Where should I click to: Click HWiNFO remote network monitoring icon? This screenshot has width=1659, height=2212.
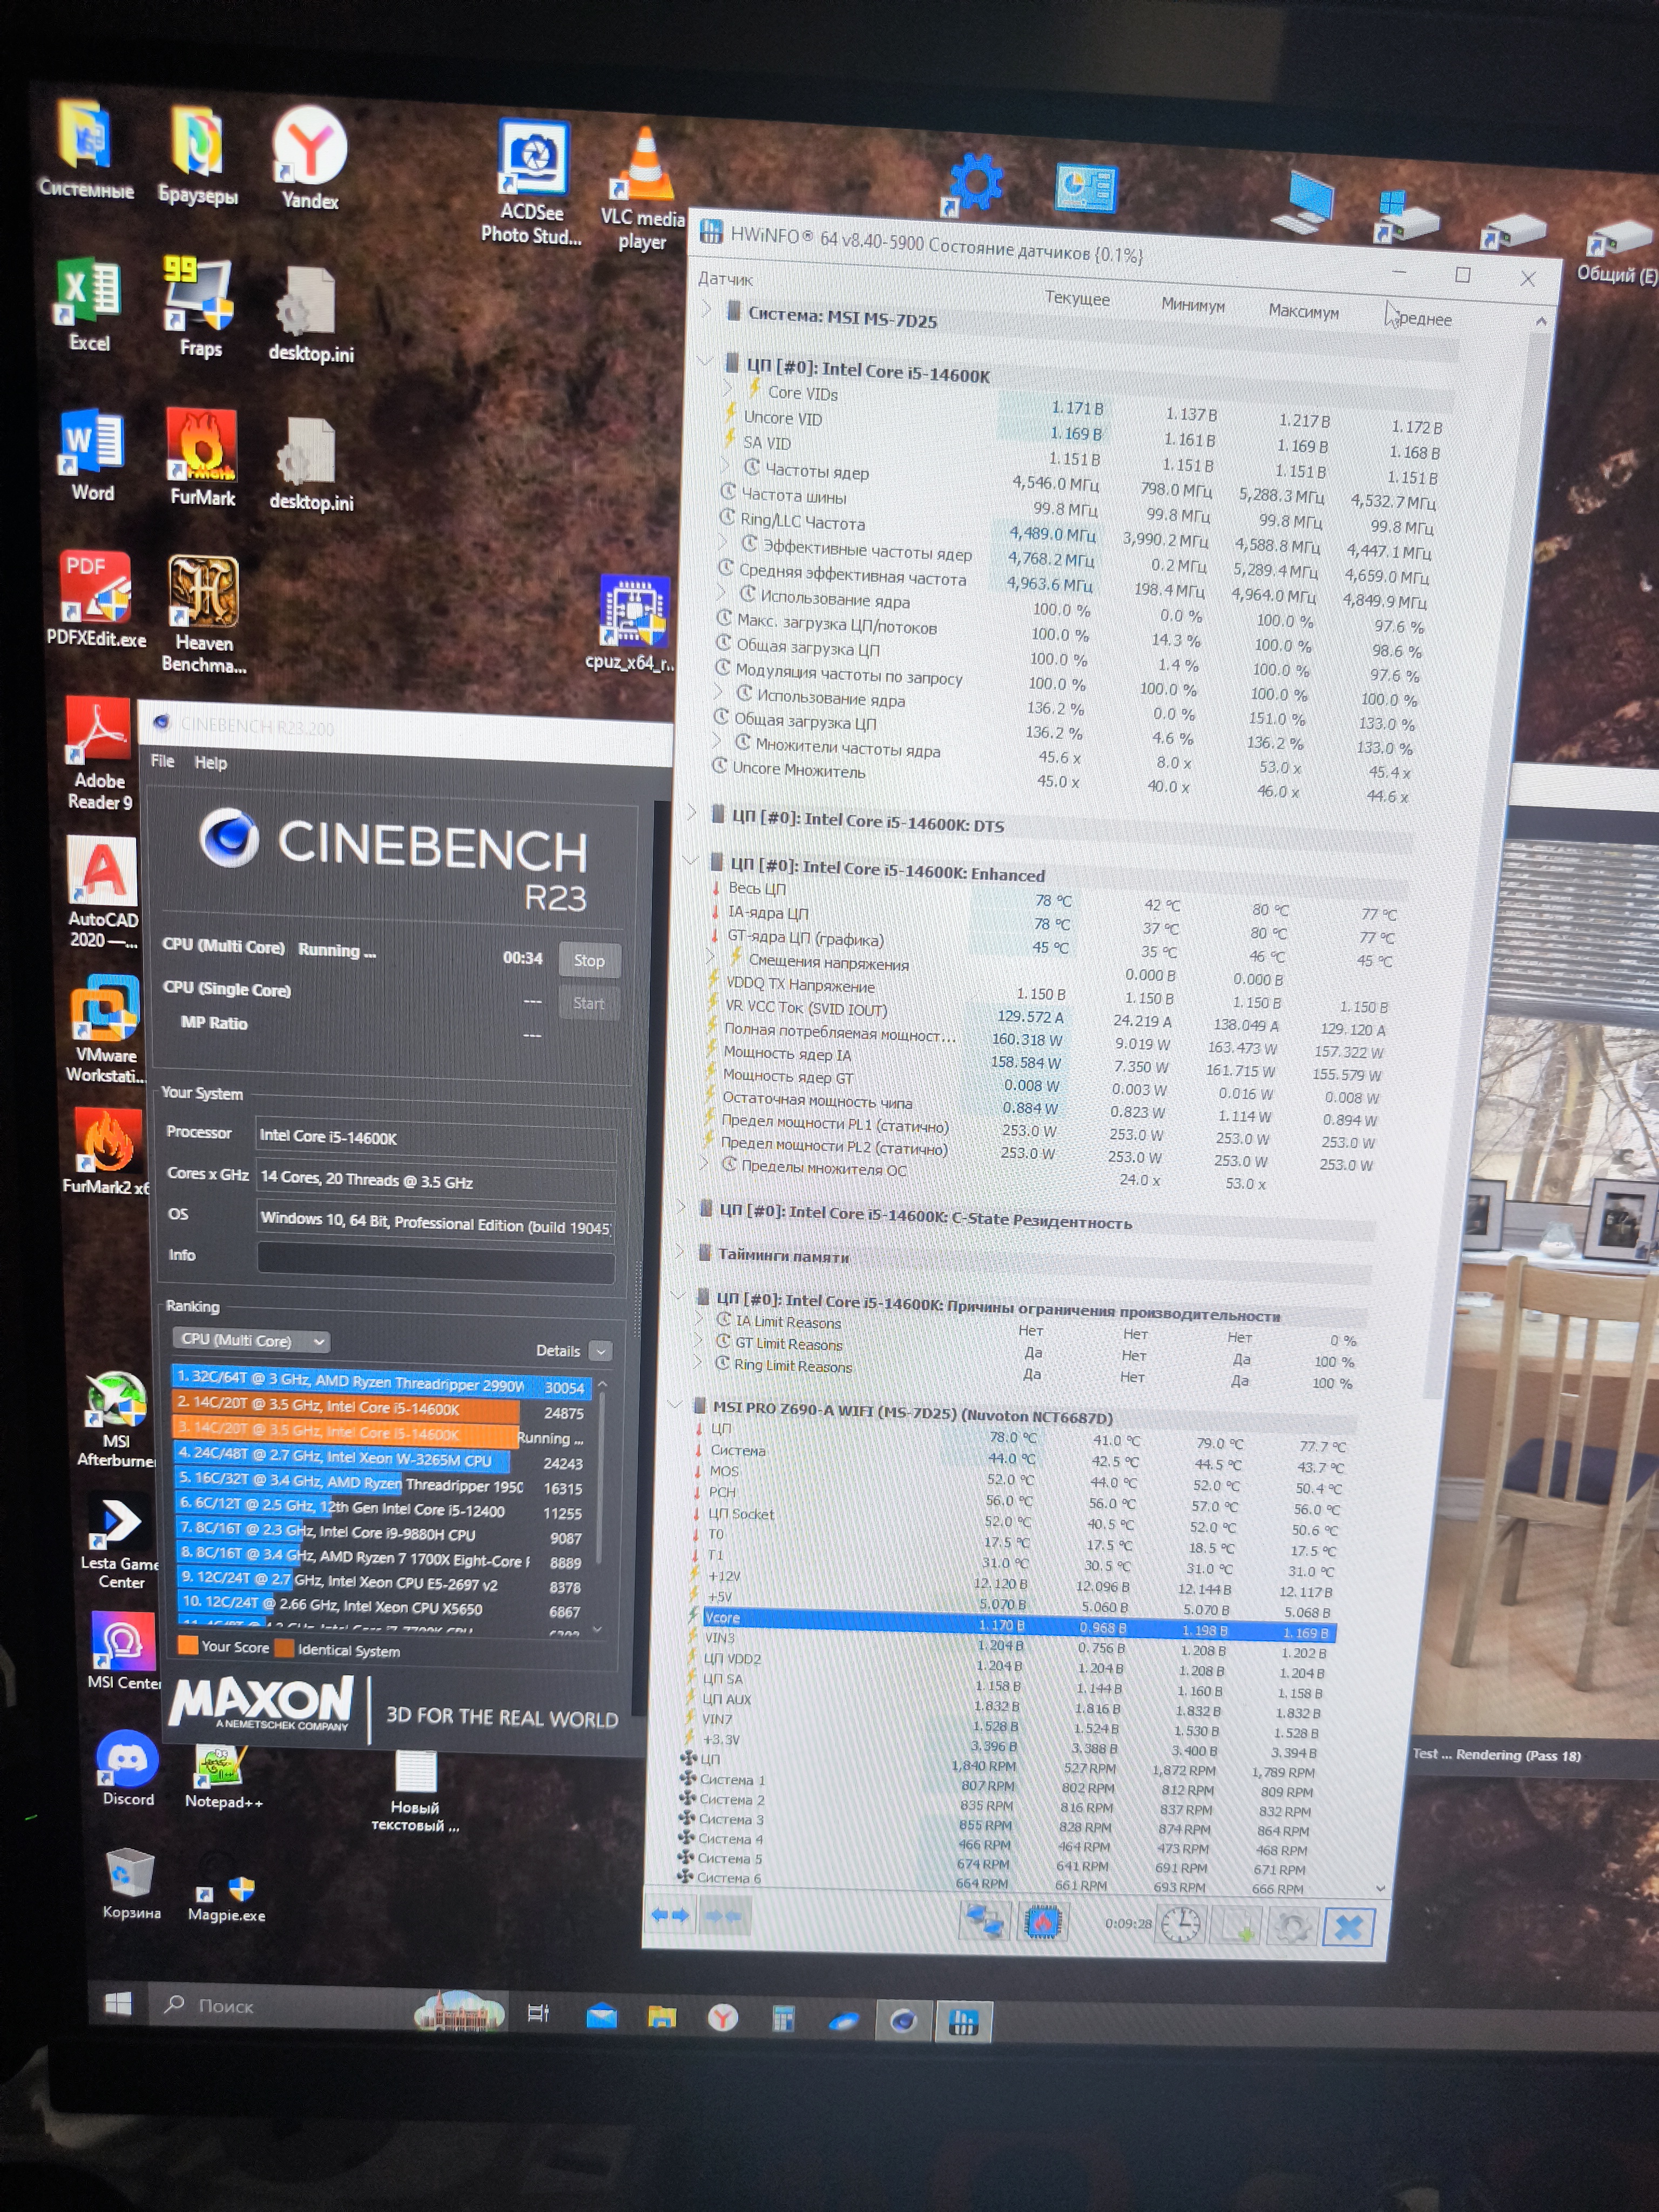click(x=984, y=1921)
